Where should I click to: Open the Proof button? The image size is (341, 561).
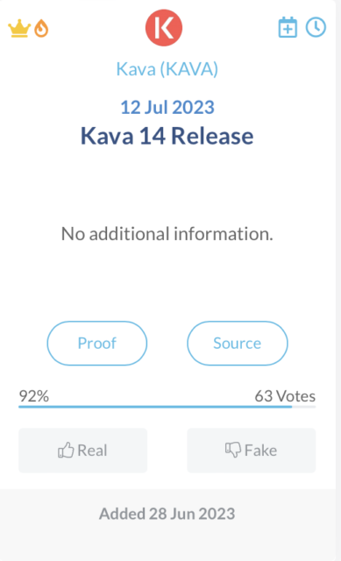97,343
